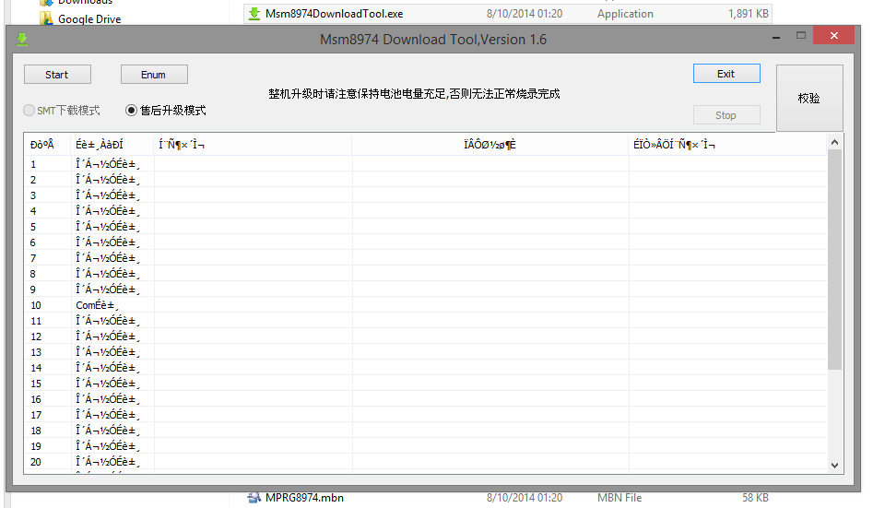873x508 pixels.
Task: Click the Exit button
Action: 726,74
